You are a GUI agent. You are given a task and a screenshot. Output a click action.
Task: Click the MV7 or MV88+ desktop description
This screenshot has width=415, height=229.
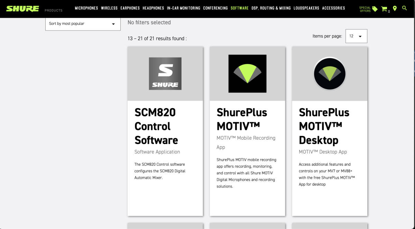(x=327, y=174)
